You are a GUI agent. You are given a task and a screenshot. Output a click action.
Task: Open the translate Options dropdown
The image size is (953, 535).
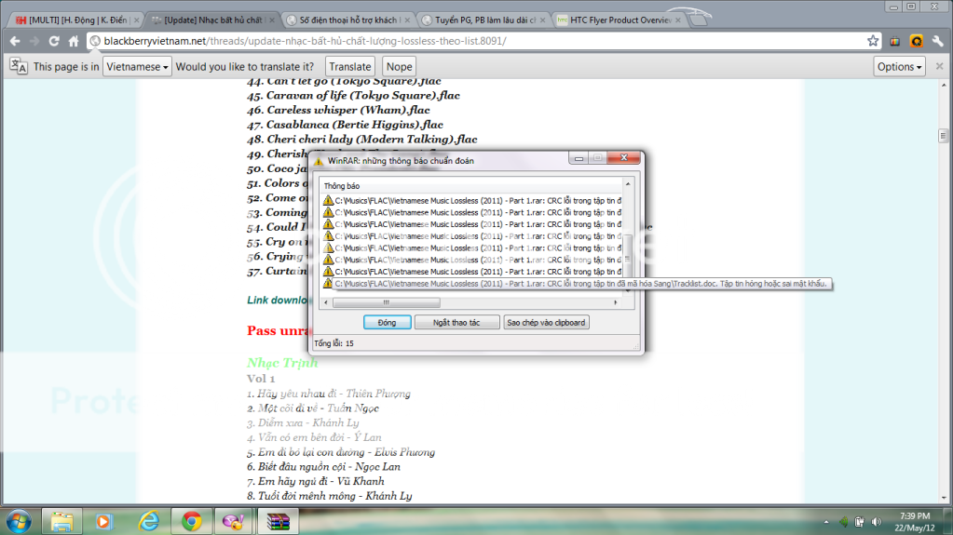(x=899, y=66)
